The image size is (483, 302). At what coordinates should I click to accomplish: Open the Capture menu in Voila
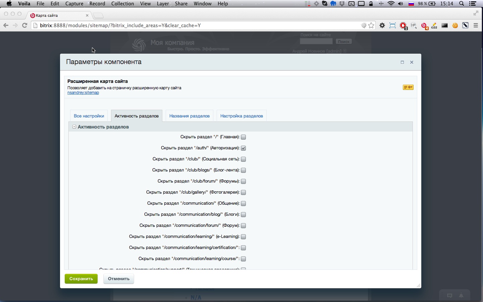pos(74,4)
